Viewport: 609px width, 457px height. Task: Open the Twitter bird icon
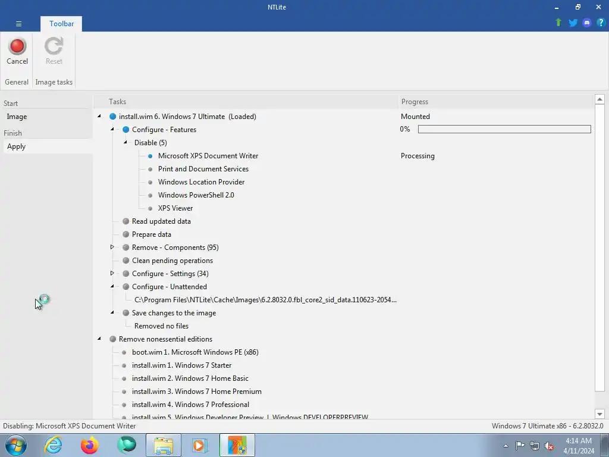pos(573,23)
